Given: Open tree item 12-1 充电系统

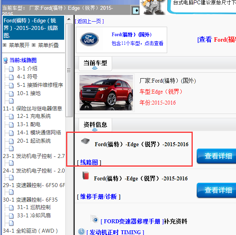Looking at the screenshot, I should click(x=34, y=116).
